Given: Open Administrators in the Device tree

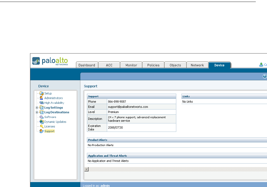Looking at the screenshot, I should (54, 98).
